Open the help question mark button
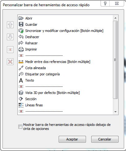The width and height of the screenshot is (126, 151). pyautogui.click(x=105, y=3)
